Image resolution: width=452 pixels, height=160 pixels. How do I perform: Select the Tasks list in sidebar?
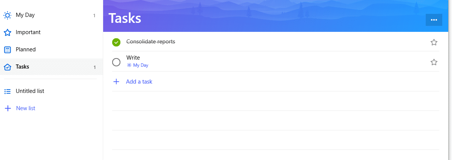(x=51, y=67)
